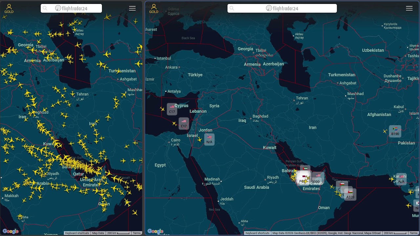Click Uzbekistan country label
This screenshot has width=420, height=236.
[x=373, y=50]
